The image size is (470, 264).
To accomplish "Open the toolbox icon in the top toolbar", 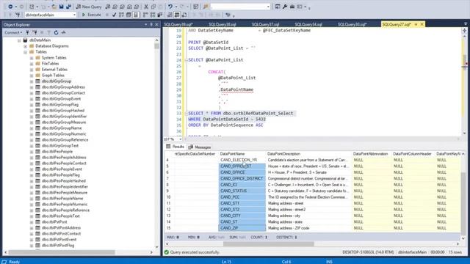I will pyautogui.click(x=292, y=7).
